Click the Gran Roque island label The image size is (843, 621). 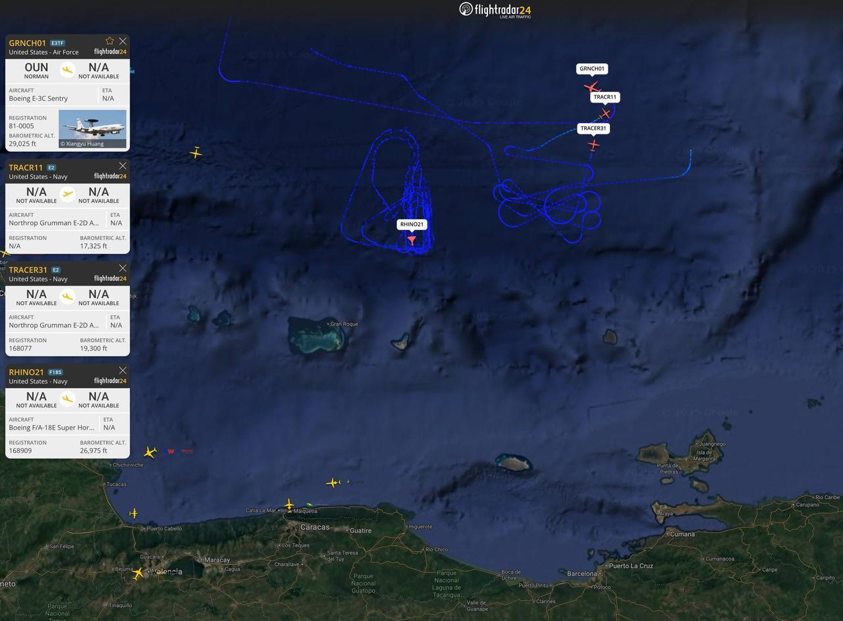[x=344, y=324]
